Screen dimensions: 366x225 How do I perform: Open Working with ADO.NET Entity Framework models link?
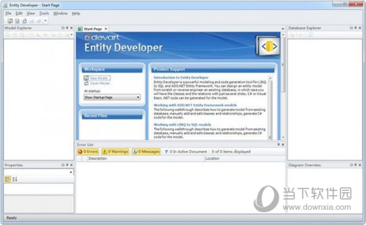[x=195, y=105]
